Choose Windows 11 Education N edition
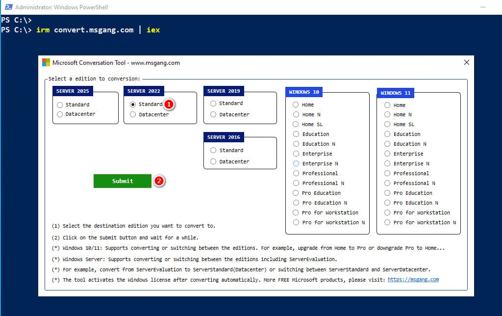Viewport: 502px width, 316px height. click(387, 144)
